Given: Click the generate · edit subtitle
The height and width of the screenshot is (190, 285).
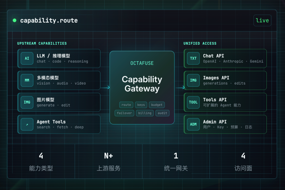Looking at the screenshot, I should pos(53,105).
